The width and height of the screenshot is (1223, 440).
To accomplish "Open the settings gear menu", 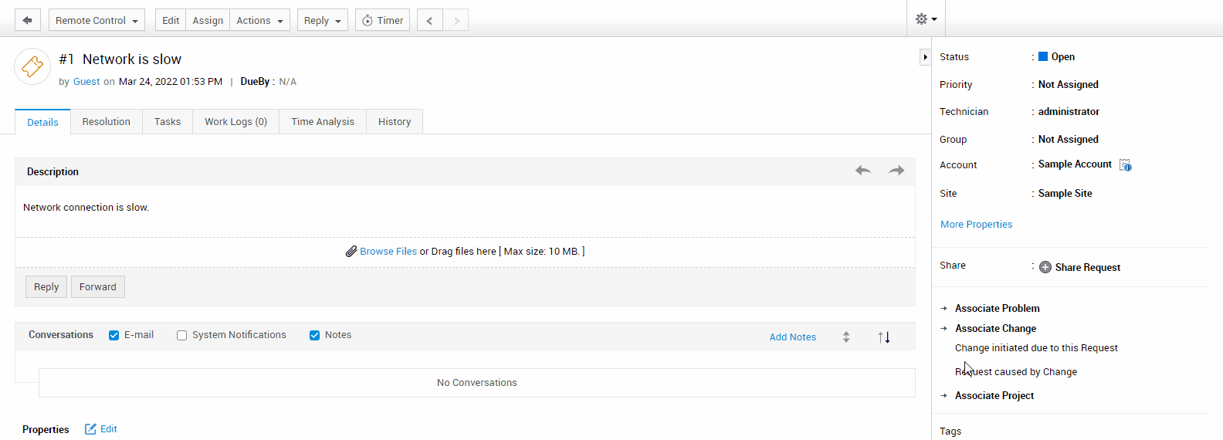I will 925,19.
